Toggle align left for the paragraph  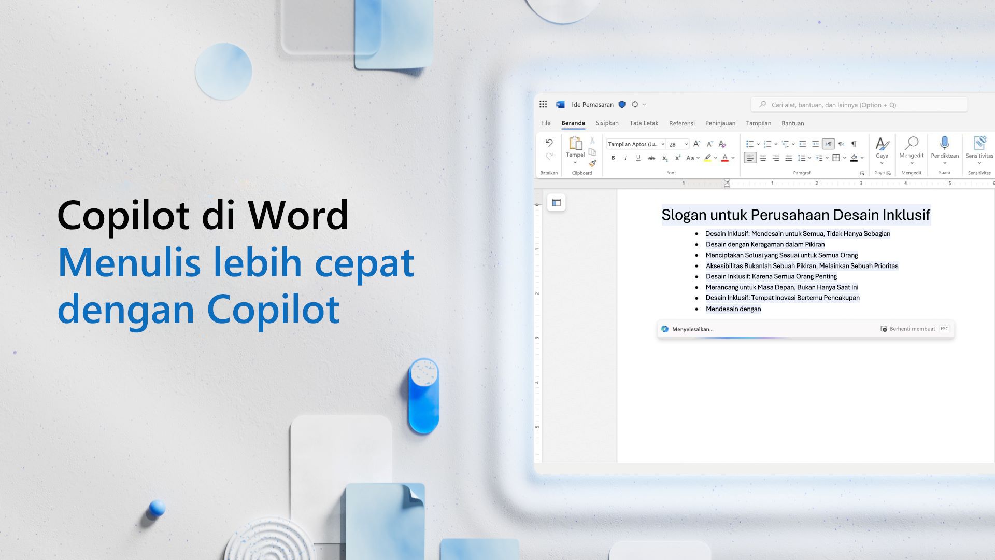[750, 158]
